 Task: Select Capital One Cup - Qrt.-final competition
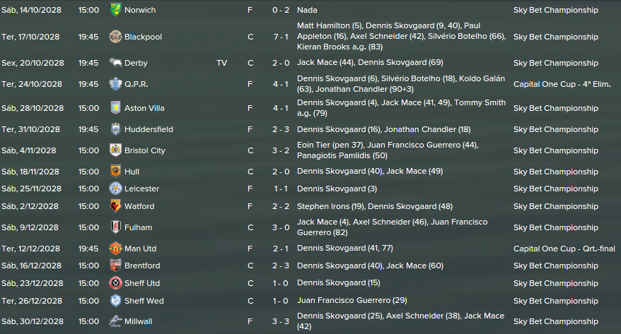(564, 249)
